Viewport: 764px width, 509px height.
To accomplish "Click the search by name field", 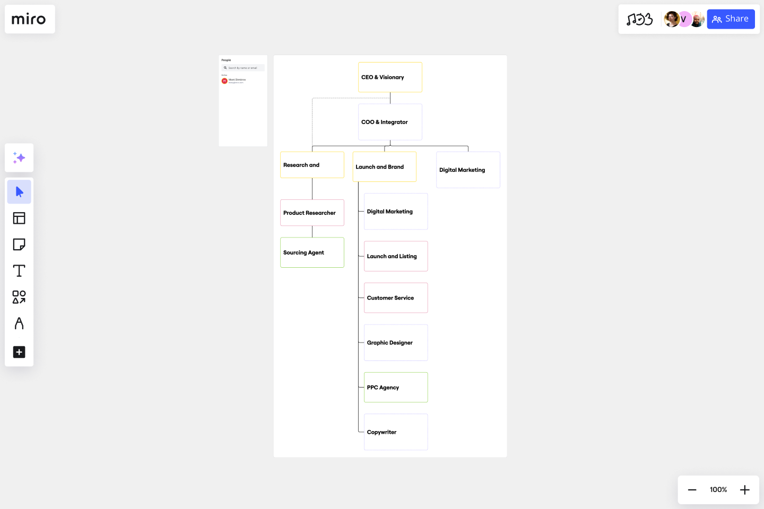I will pyautogui.click(x=244, y=68).
